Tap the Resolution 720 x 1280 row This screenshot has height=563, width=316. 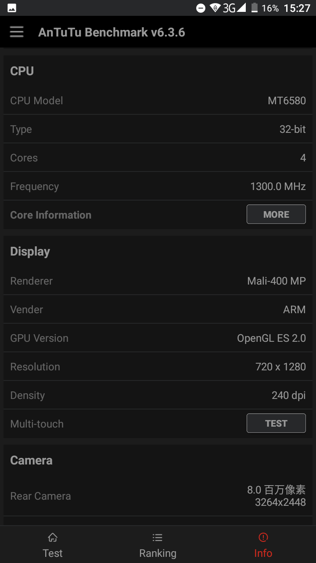(x=158, y=366)
